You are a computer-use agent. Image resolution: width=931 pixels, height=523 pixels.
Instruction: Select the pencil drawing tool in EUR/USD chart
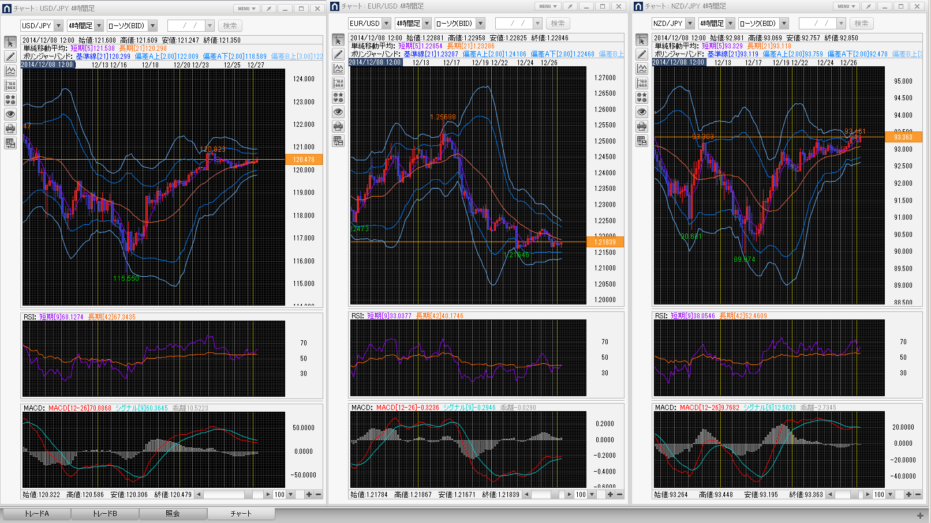pyautogui.click(x=338, y=54)
